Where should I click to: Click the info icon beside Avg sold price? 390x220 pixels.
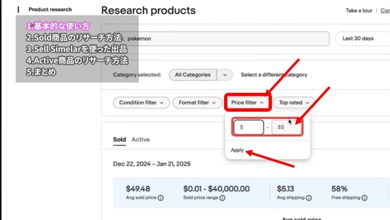pyautogui.click(x=160, y=198)
